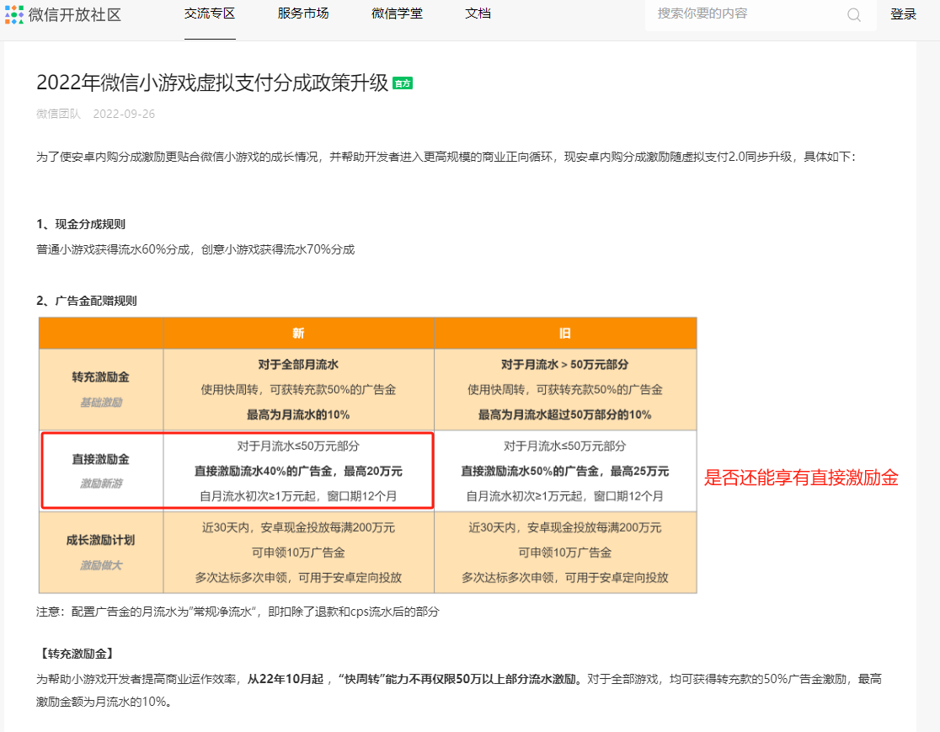The width and height of the screenshot is (940, 732).
Task: Click the search magnifier icon
Action: pyautogui.click(x=854, y=15)
